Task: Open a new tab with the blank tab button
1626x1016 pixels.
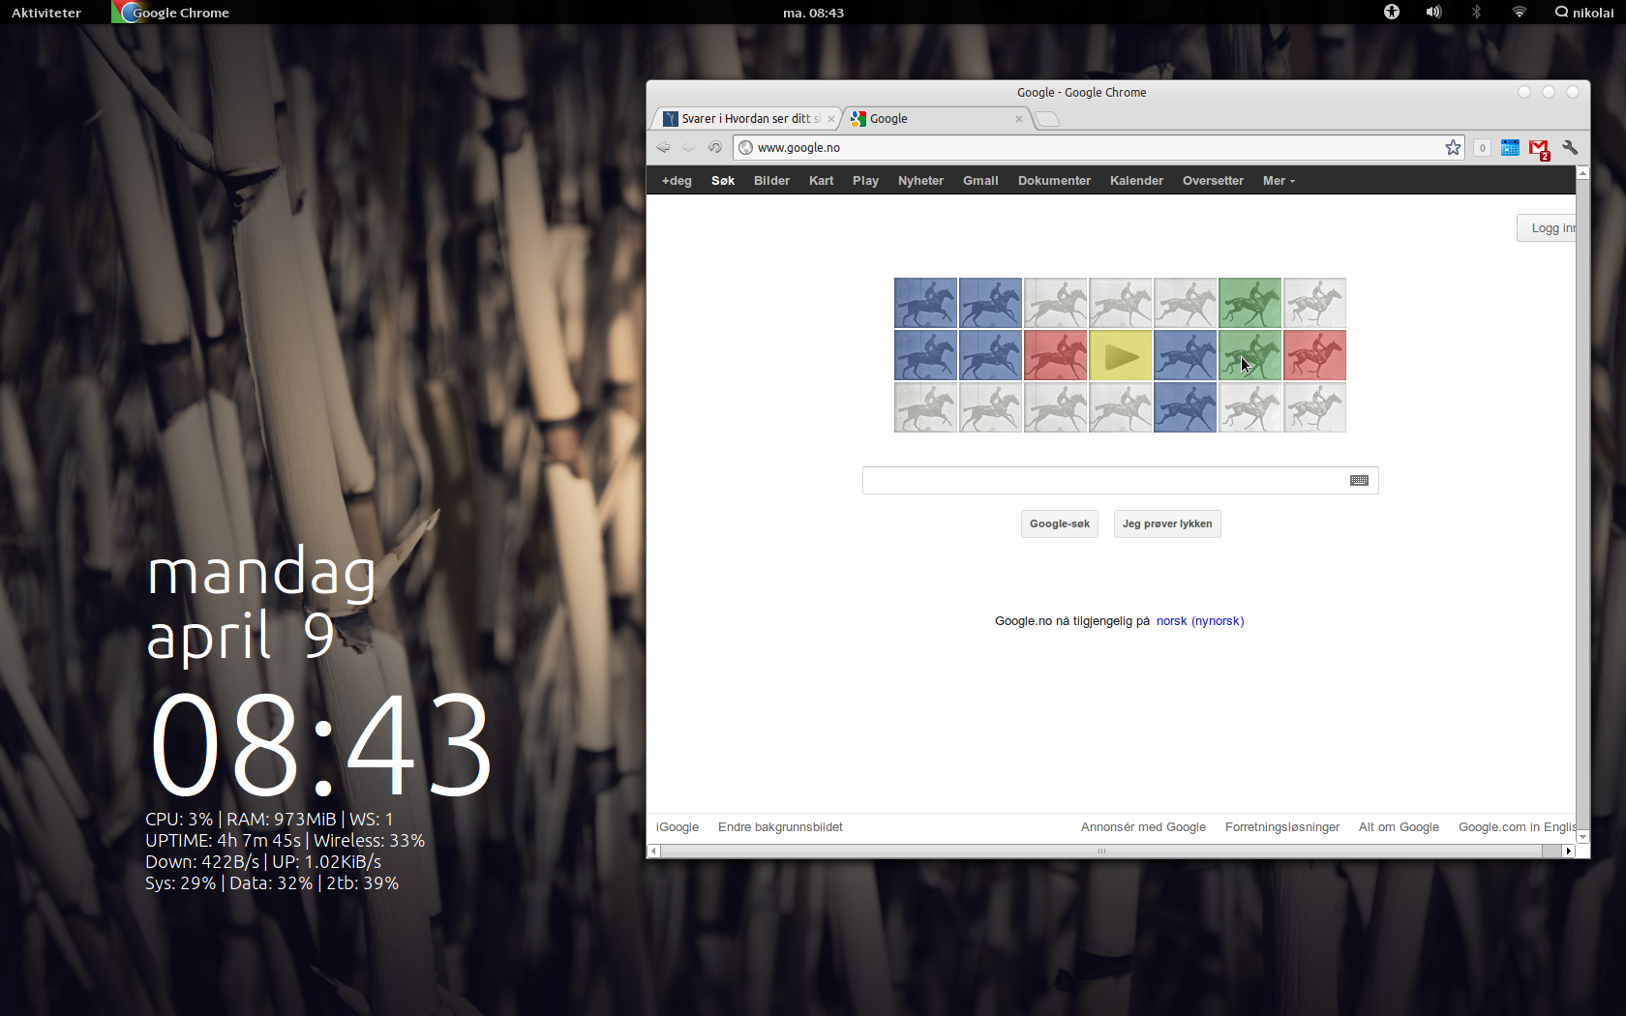Action: point(1047,119)
